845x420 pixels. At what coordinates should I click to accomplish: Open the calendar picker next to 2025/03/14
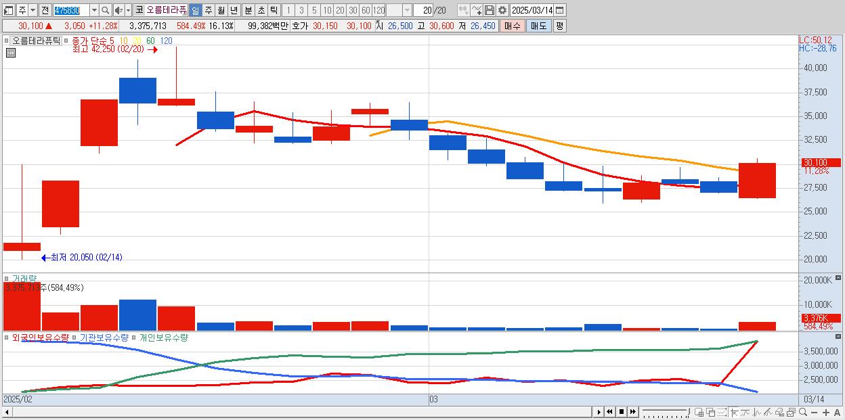pos(559,10)
